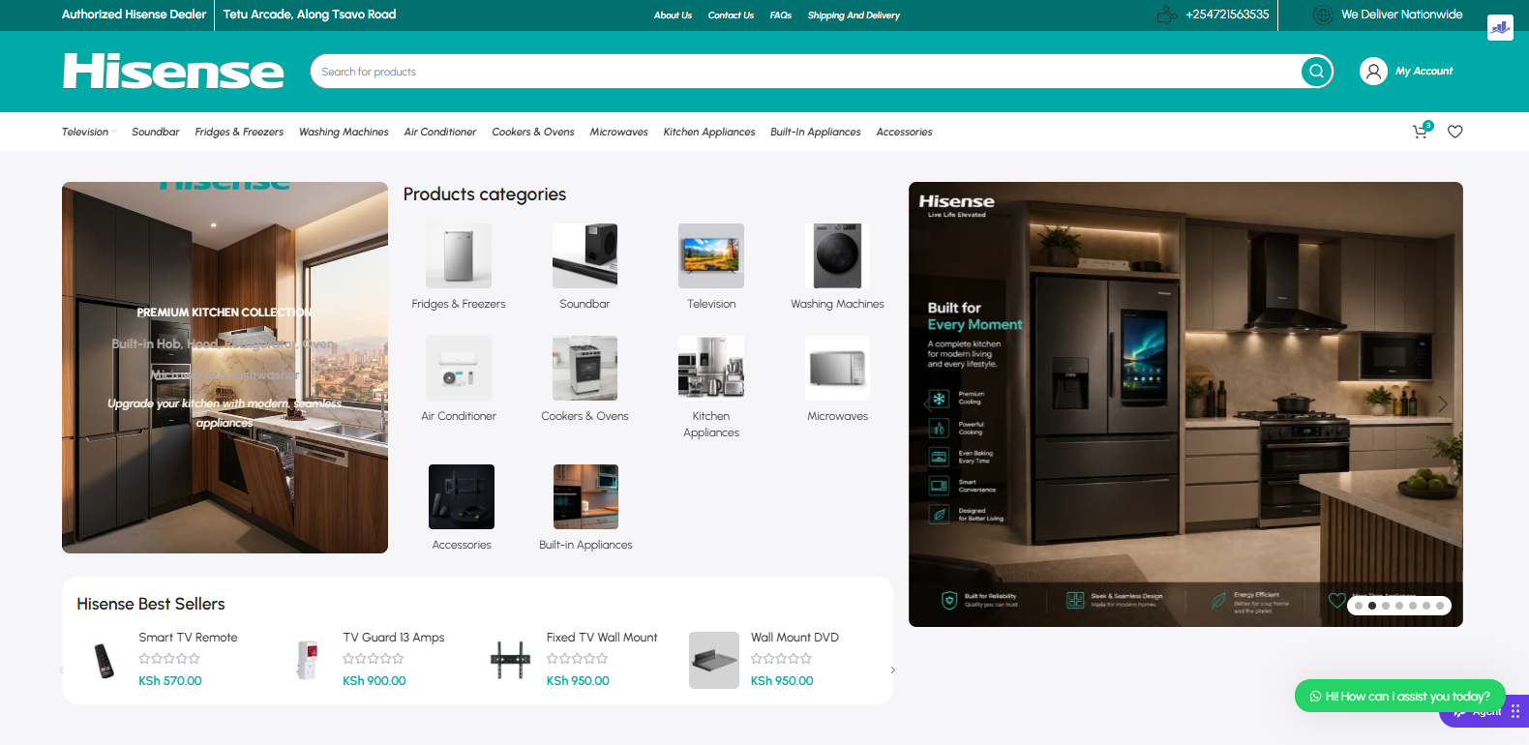Open the Microwaves category image
Viewport: 1529px width, 745px height.
click(x=837, y=368)
